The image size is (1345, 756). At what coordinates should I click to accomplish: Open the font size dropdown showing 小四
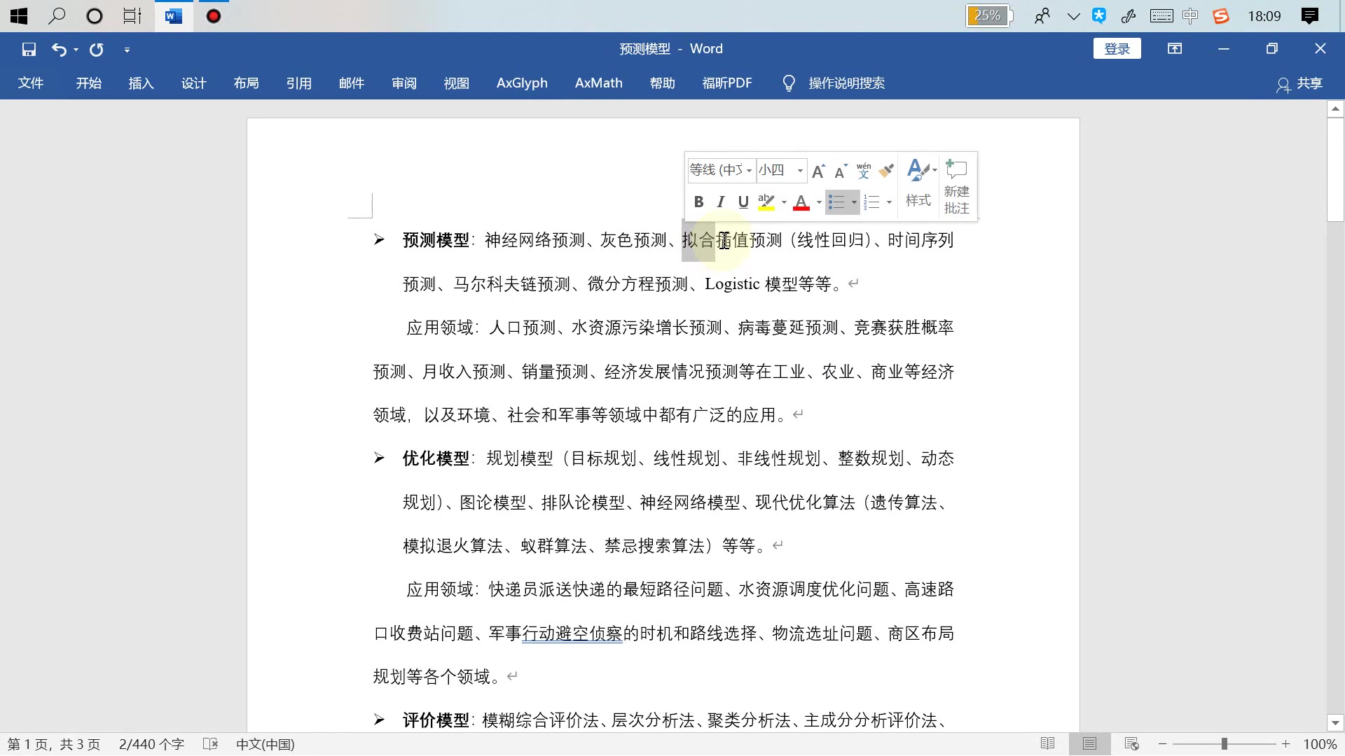[x=800, y=171]
